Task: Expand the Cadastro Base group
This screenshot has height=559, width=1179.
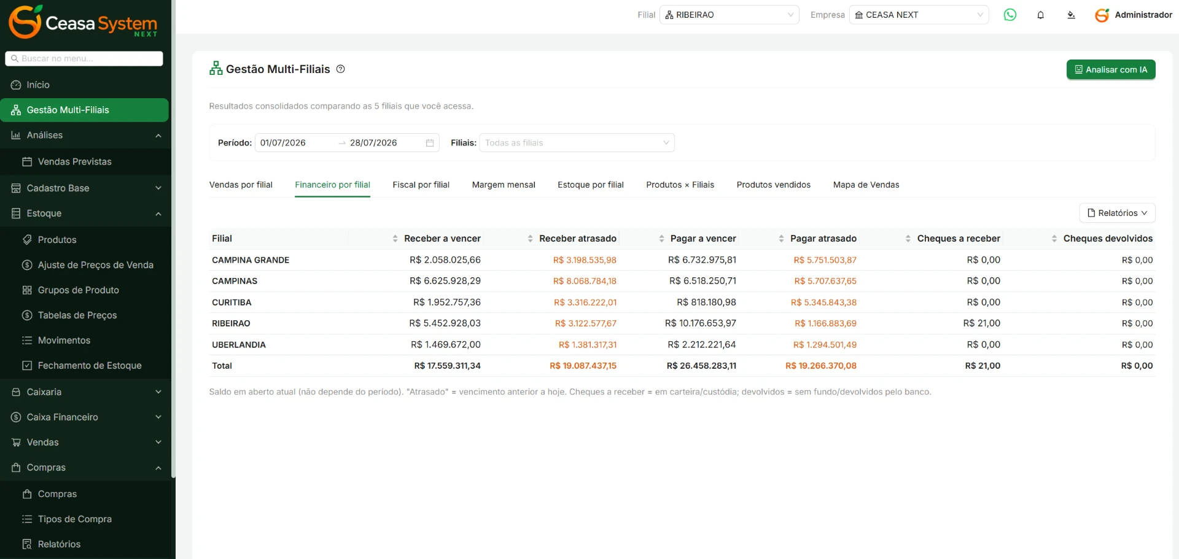Action: [x=85, y=188]
